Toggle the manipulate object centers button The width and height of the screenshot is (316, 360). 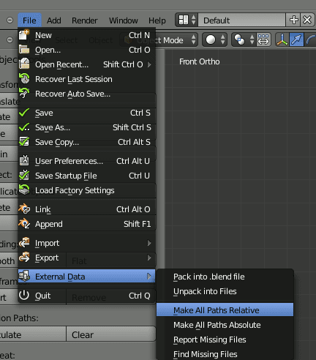point(263,40)
